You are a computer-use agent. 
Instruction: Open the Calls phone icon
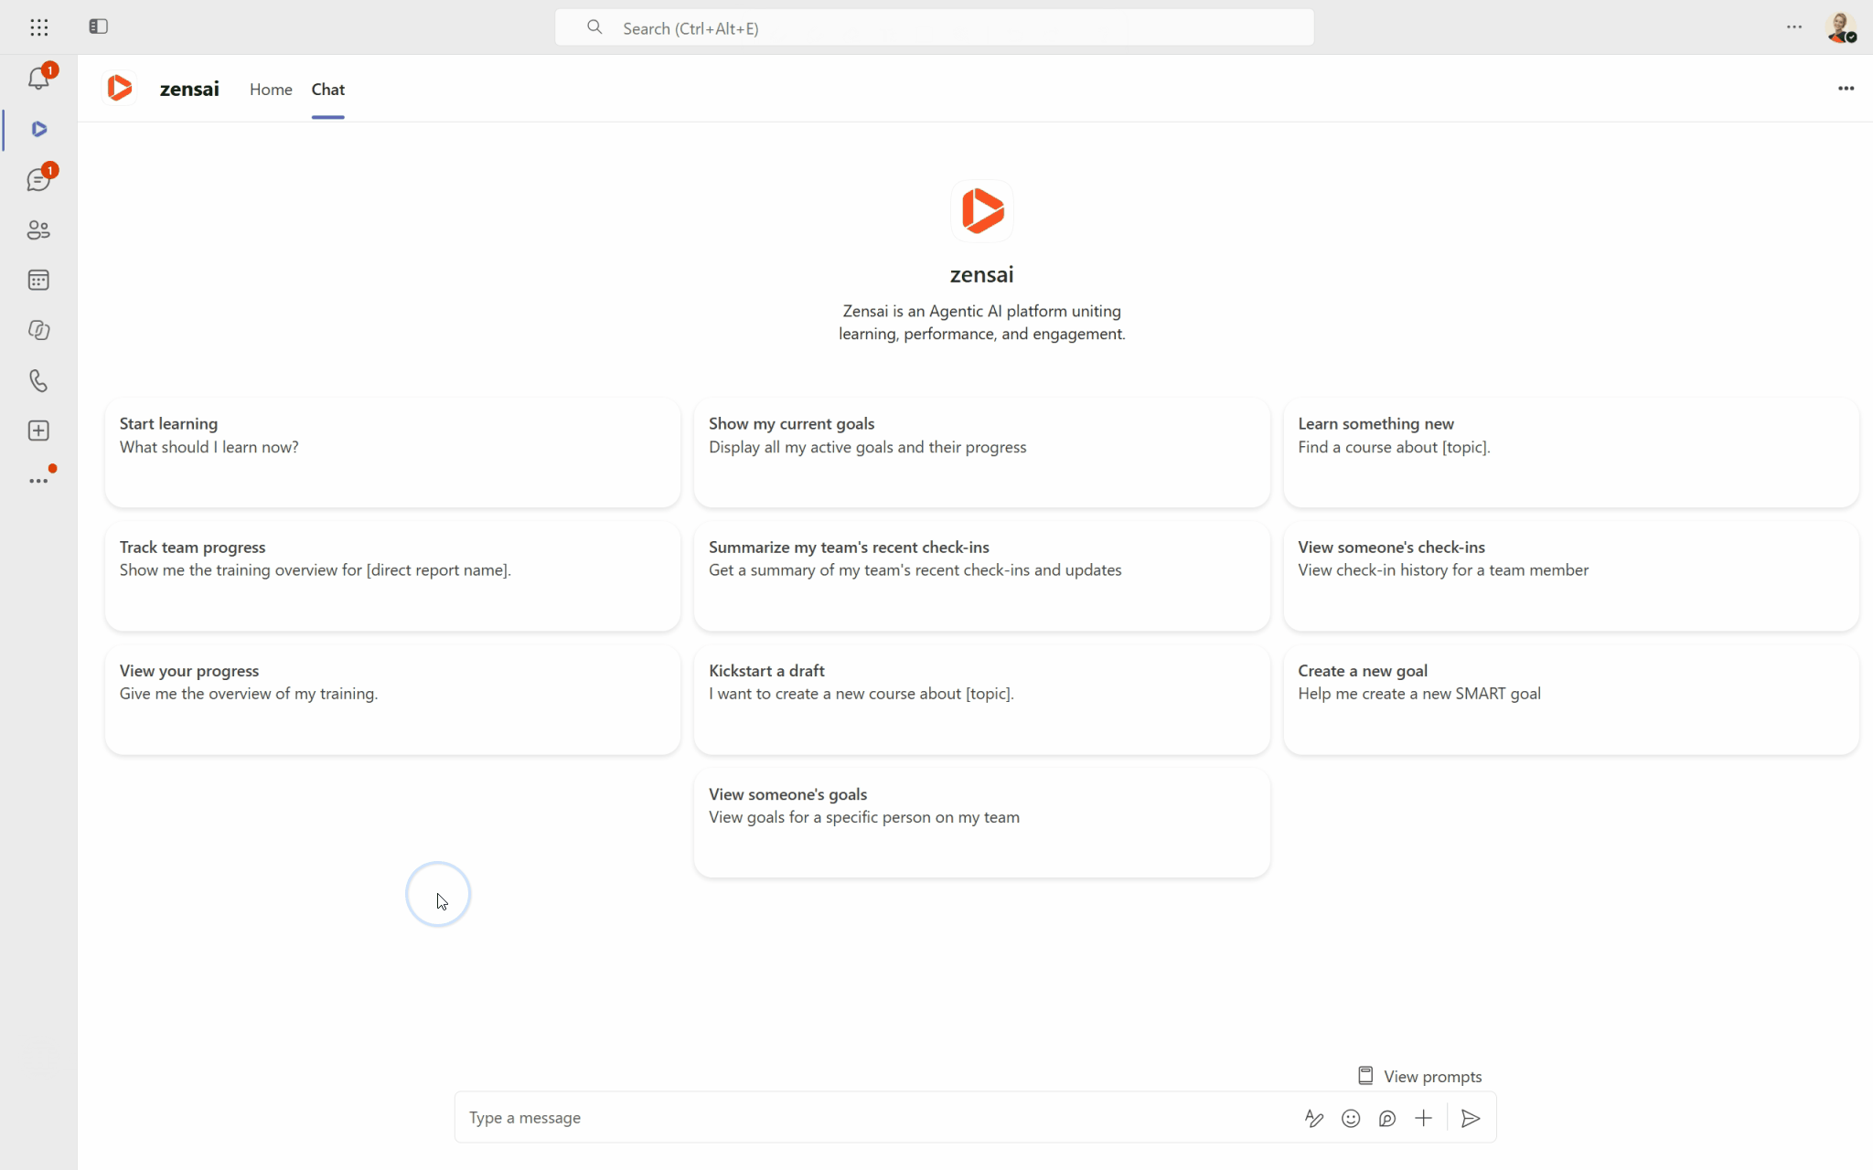(x=38, y=380)
